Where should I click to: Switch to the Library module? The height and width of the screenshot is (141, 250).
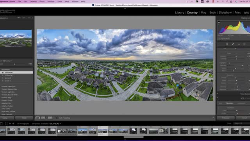click(180, 13)
